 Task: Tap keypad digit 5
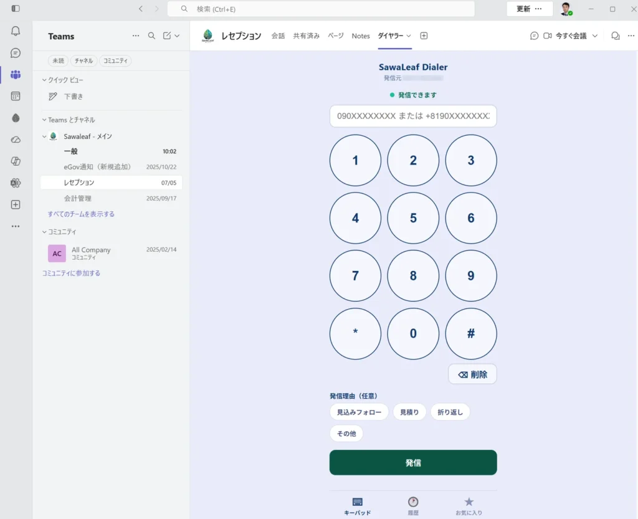(x=413, y=218)
